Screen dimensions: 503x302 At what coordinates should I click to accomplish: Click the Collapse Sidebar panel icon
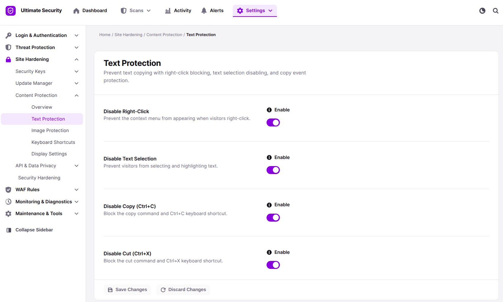(x=9, y=230)
